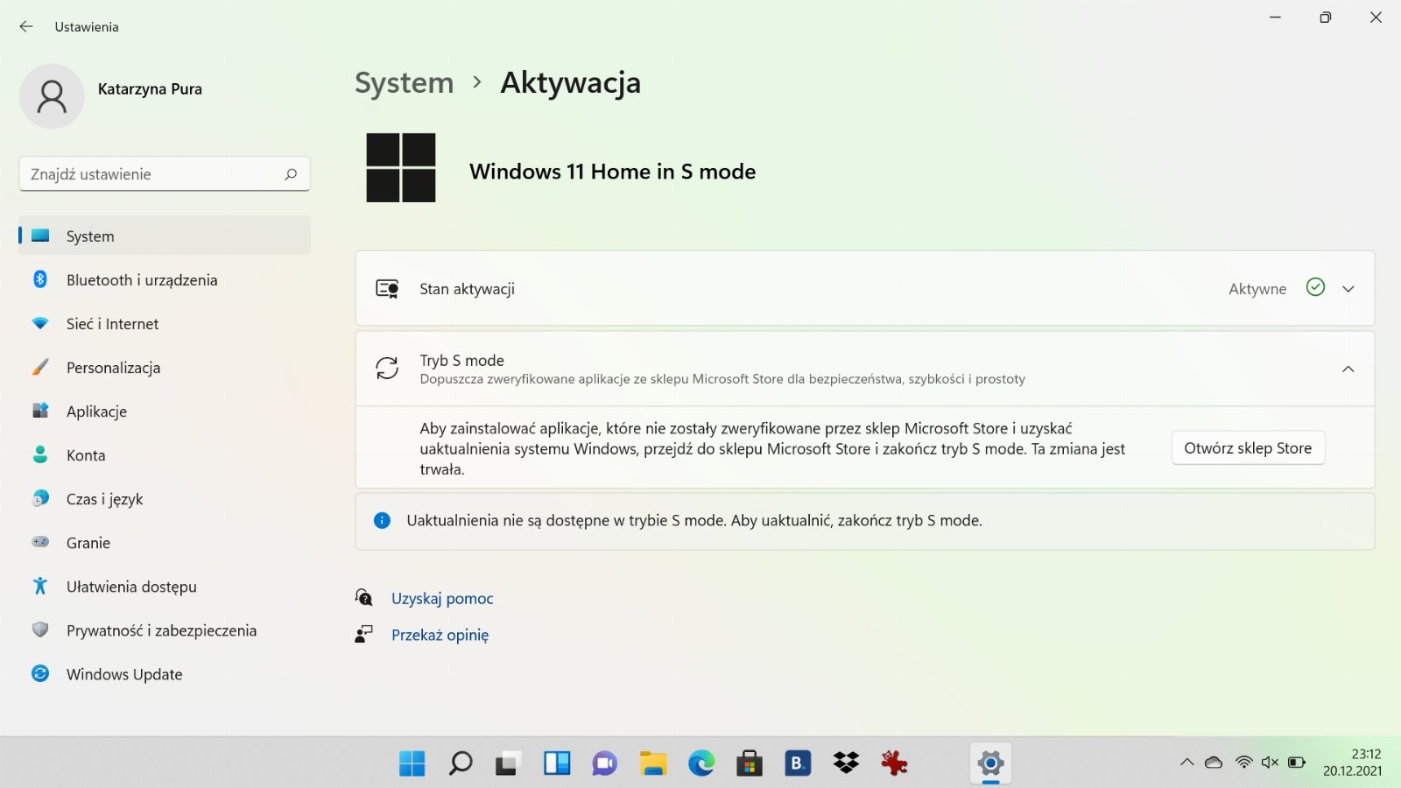
Task: Open the Windows Start menu
Action: (412, 763)
